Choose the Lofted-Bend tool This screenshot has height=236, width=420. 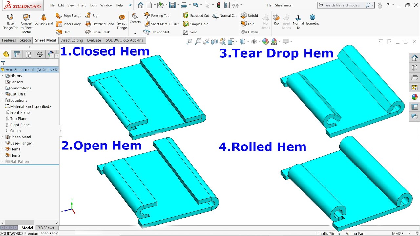[x=44, y=20]
